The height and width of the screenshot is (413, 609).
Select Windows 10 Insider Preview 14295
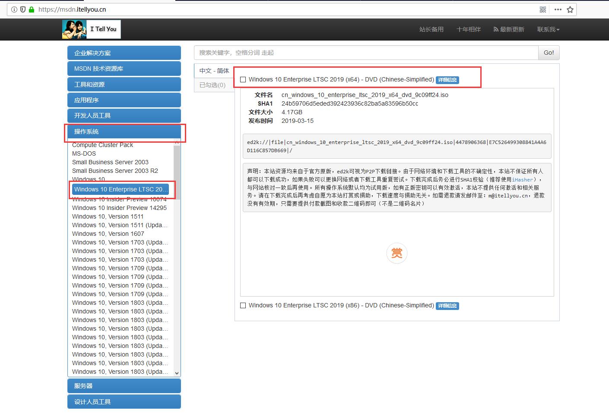[119, 208]
